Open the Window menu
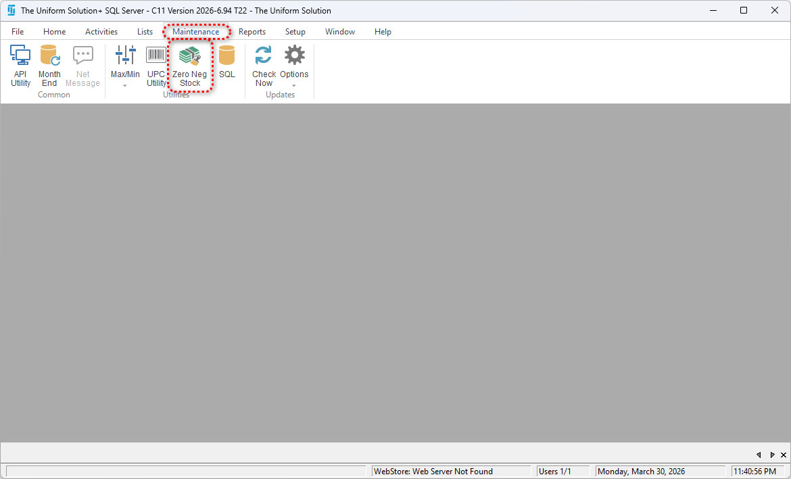This screenshot has width=791, height=479. click(340, 32)
